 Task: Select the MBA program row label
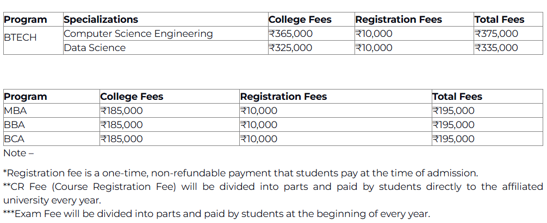pyautogui.click(x=15, y=111)
